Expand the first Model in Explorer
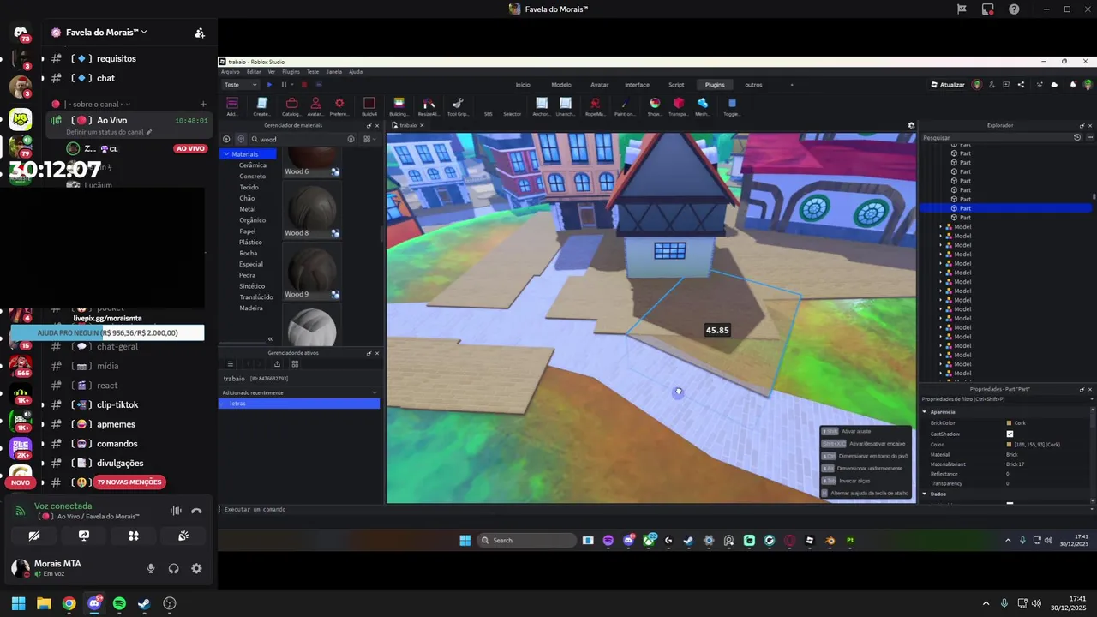This screenshot has height=617, width=1097. [x=941, y=227]
